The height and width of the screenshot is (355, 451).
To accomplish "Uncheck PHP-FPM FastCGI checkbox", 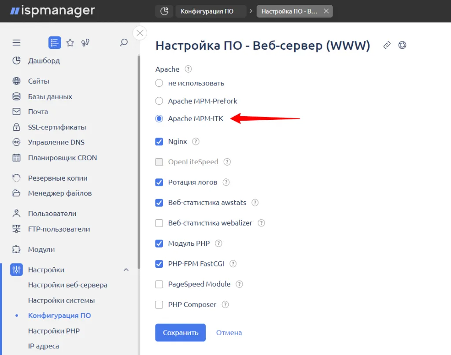I will [159, 264].
